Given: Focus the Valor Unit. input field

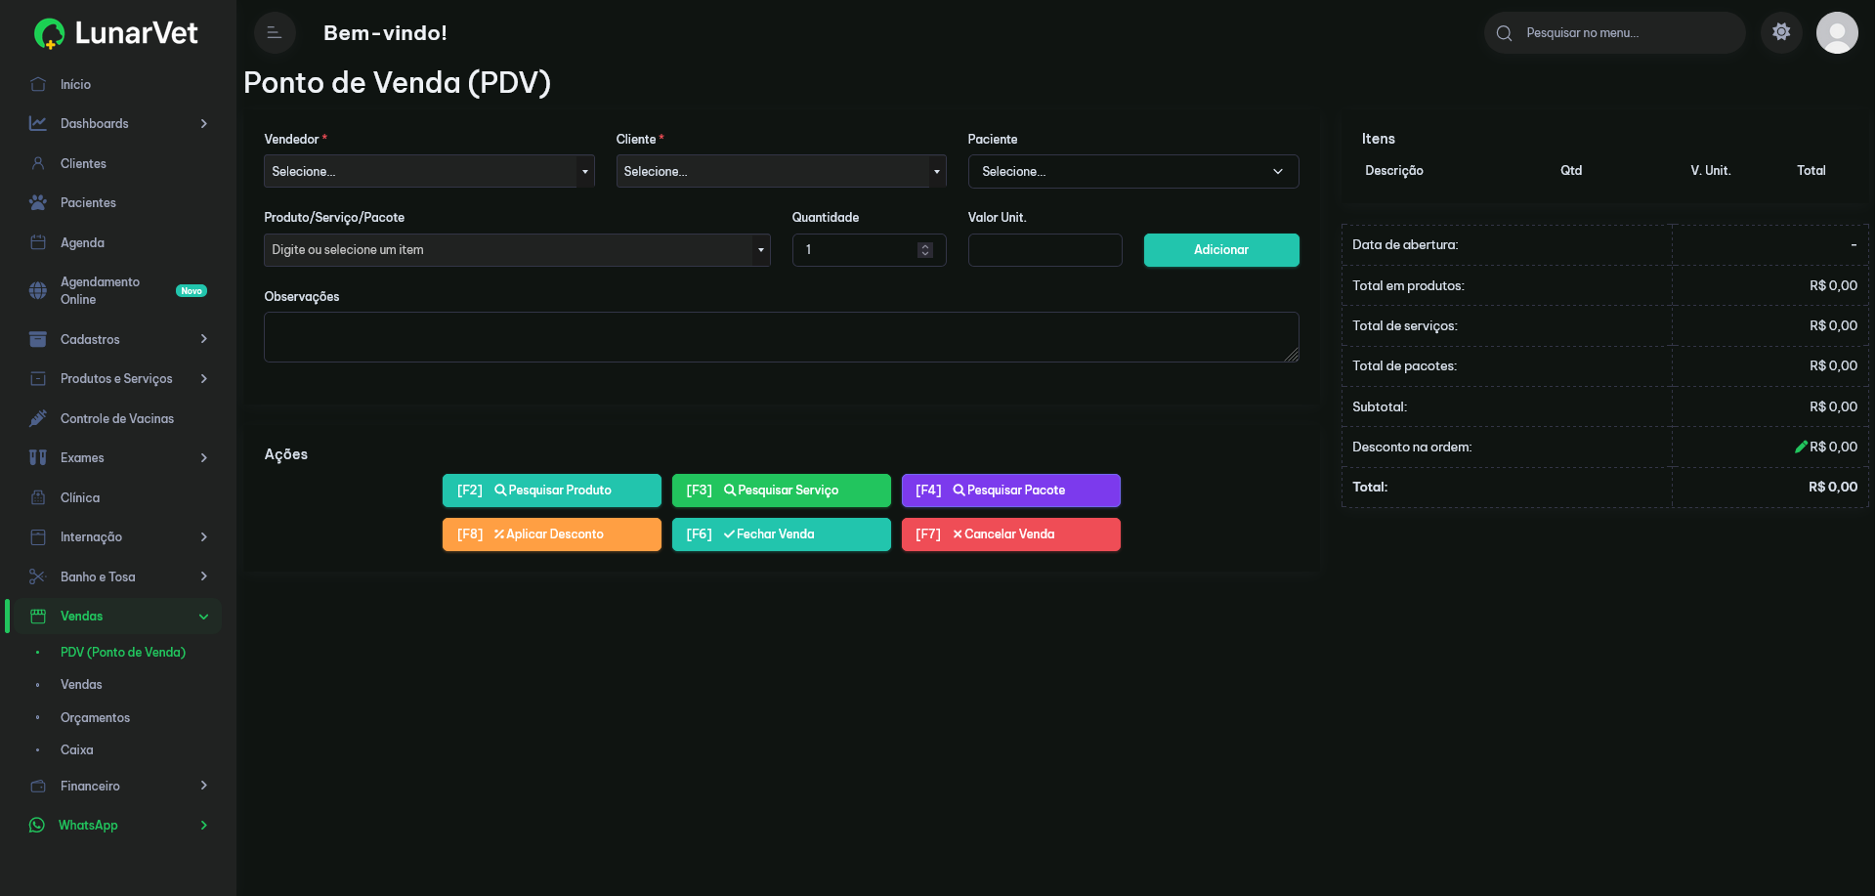Looking at the screenshot, I should (x=1045, y=250).
